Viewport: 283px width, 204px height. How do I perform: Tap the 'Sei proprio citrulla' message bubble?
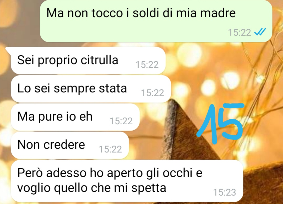pos(88,61)
